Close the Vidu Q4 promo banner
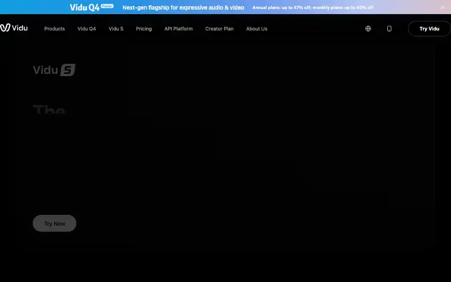451x282 pixels. point(443,7)
